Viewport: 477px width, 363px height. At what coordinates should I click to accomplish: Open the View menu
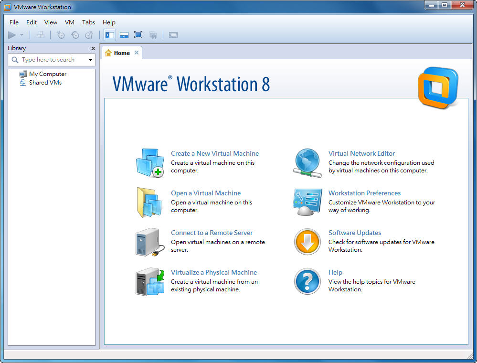(x=51, y=22)
